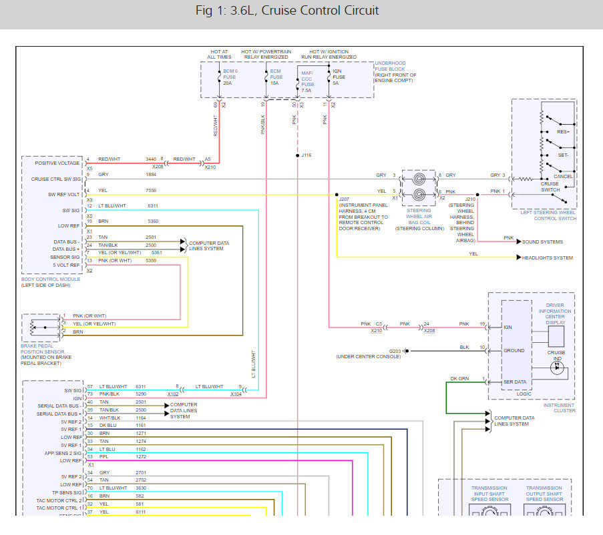The height and width of the screenshot is (535, 603).
Task: Click the BODY CONTROL MODULE label
Action: coord(50,280)
